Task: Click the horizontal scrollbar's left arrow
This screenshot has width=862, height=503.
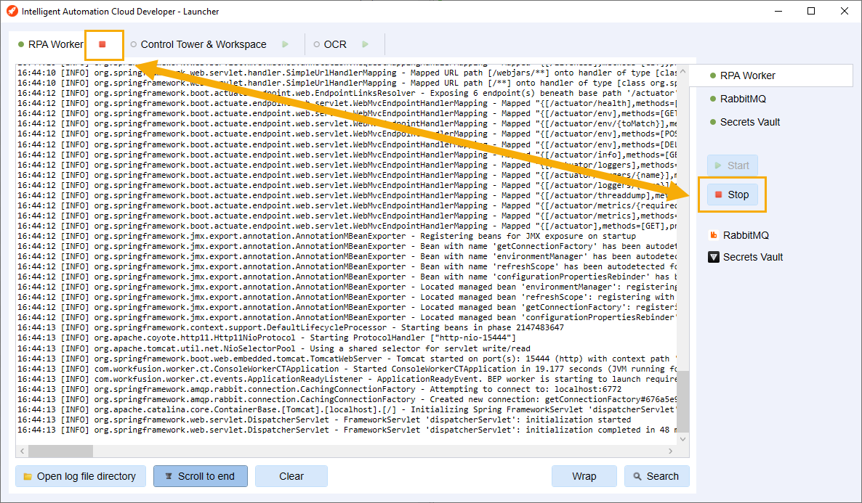Action: (23, 451)
